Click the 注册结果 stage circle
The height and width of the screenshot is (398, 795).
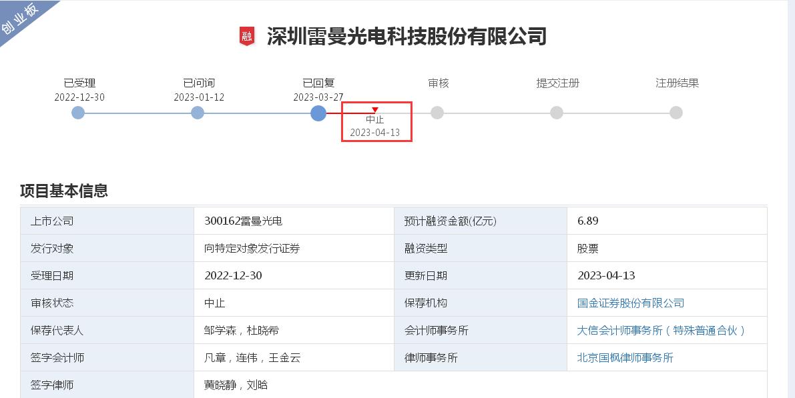[x=676, y=113]
